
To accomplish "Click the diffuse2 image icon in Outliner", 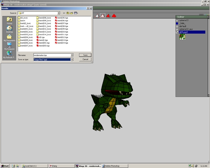I will [x=177, y=32].
